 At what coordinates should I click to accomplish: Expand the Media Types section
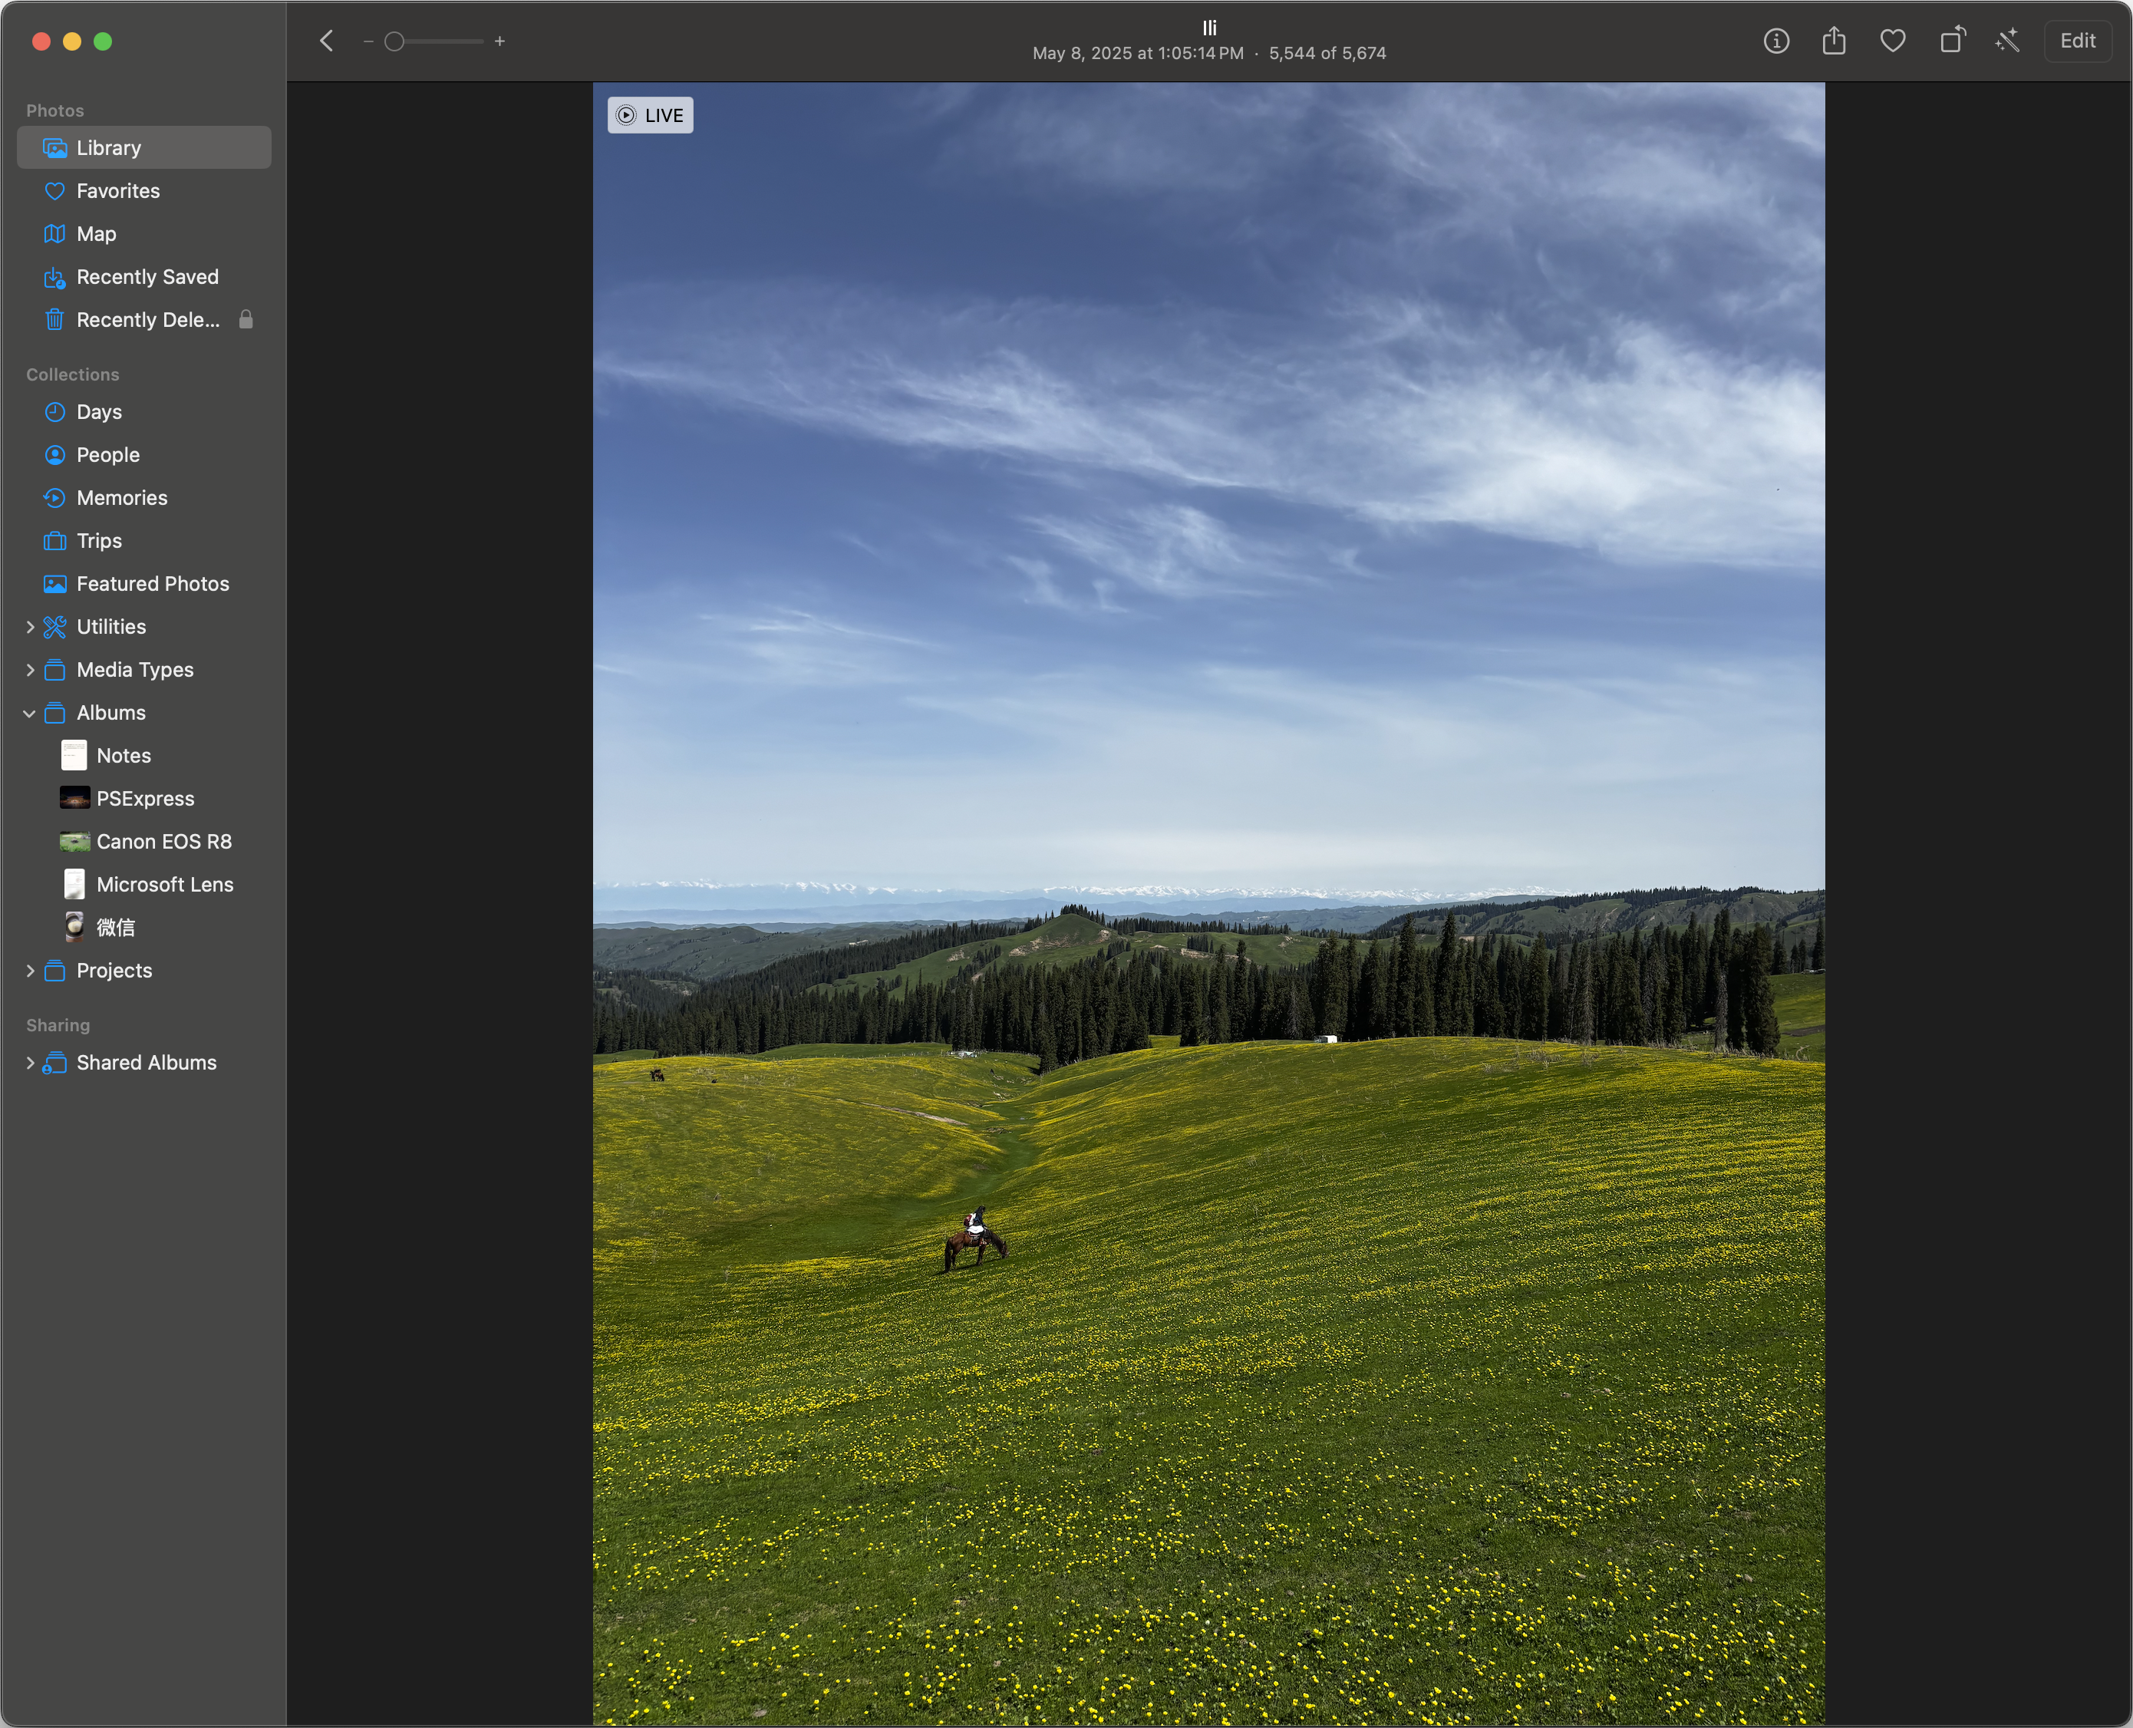click(x=30, y=670)
